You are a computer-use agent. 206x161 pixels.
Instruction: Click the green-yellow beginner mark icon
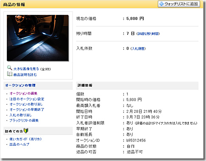pos(26,131)
